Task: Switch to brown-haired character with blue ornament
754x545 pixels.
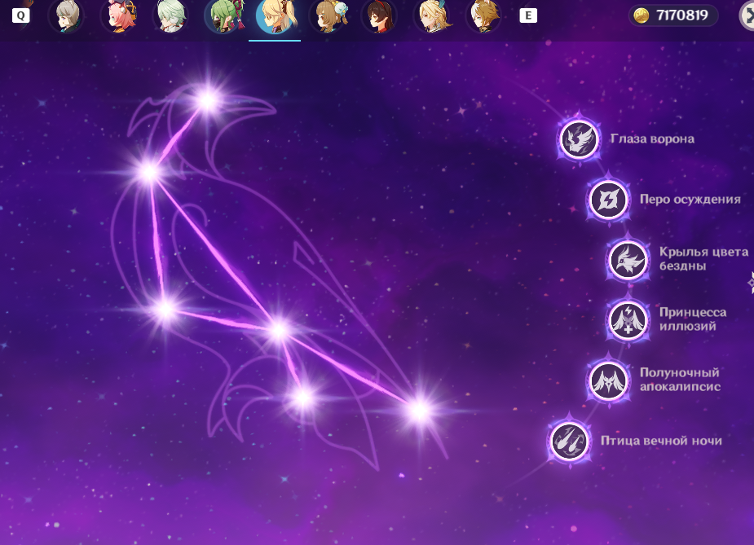Action: pos(328,16)
